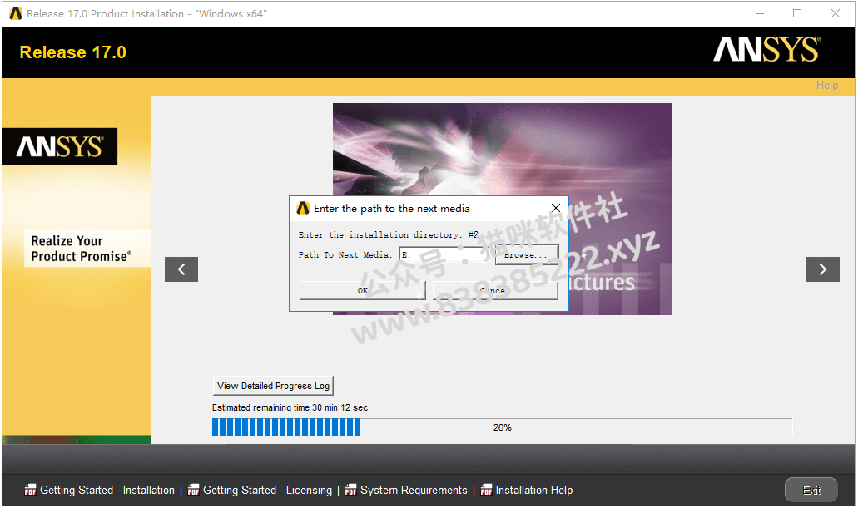Open System Requirements PDF link
Viewport: 858px width, 508px height.
pyautogui.click(x=414, y=490)
